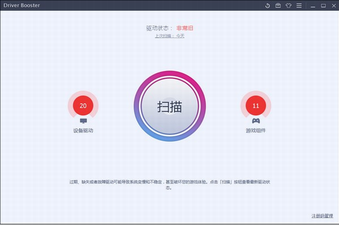This screenshot has height=225, width=339.
Task: Click the gamepad icon above 游戏组件
Action: tap(256, 121)
